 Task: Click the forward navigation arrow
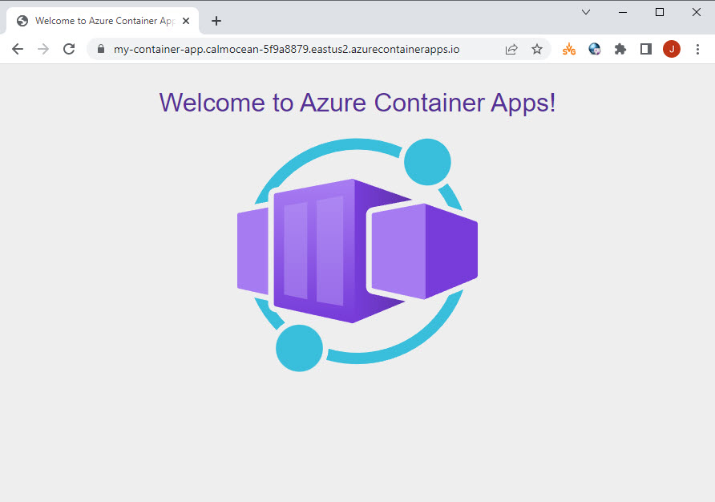43,49
